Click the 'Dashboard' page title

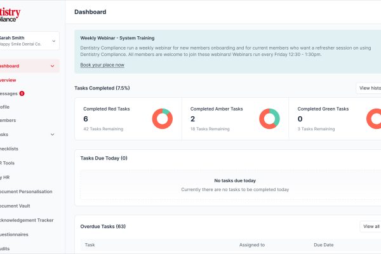pyautogui.click(x=90, y=12)
